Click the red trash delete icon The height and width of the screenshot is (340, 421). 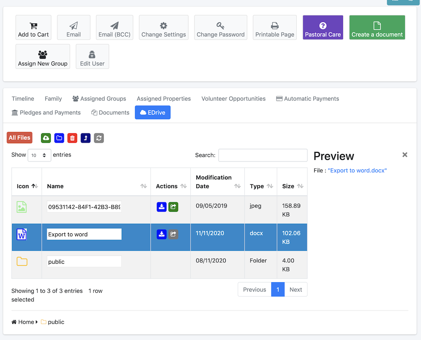(x=72, y=138)
